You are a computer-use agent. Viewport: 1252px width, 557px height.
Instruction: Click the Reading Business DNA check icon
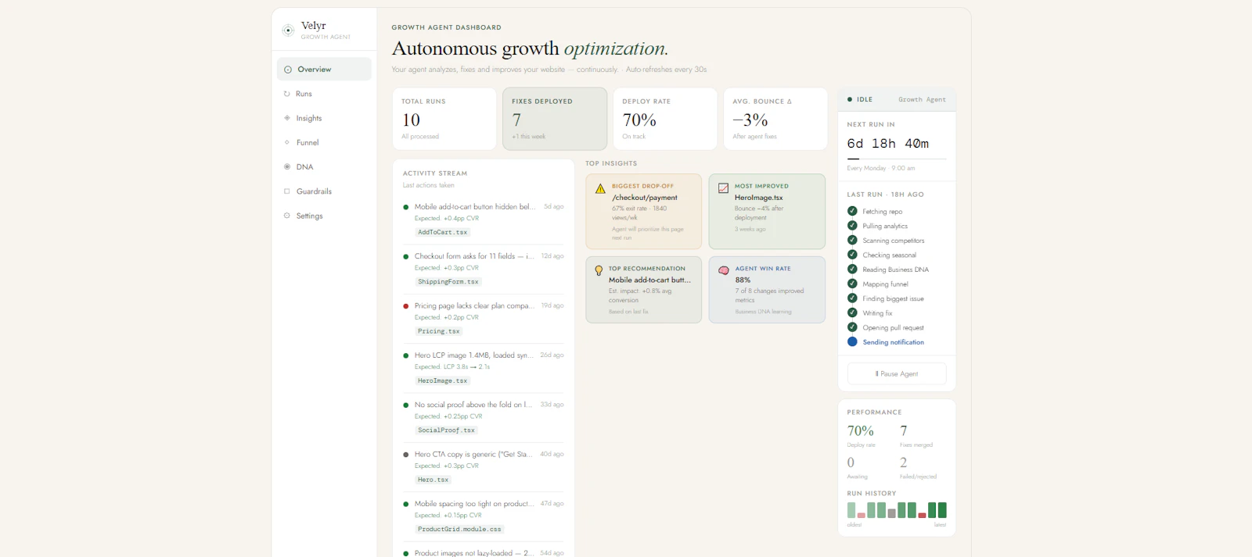(852, 269)
